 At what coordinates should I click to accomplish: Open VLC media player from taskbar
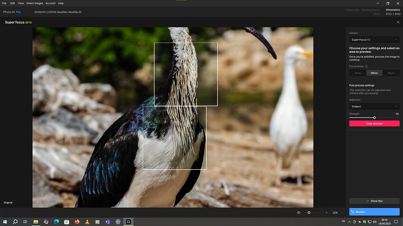point(87,222)
